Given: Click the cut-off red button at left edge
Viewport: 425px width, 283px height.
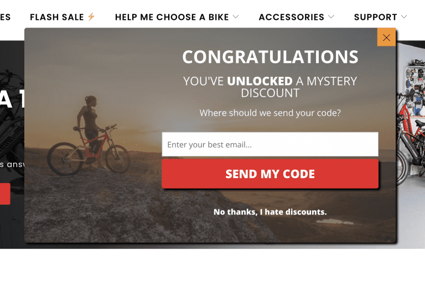Looking at the screenshot, I should (5, 195).
